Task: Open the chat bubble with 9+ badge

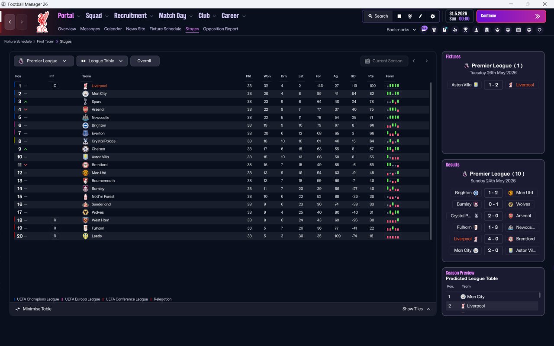Action: 424,29
